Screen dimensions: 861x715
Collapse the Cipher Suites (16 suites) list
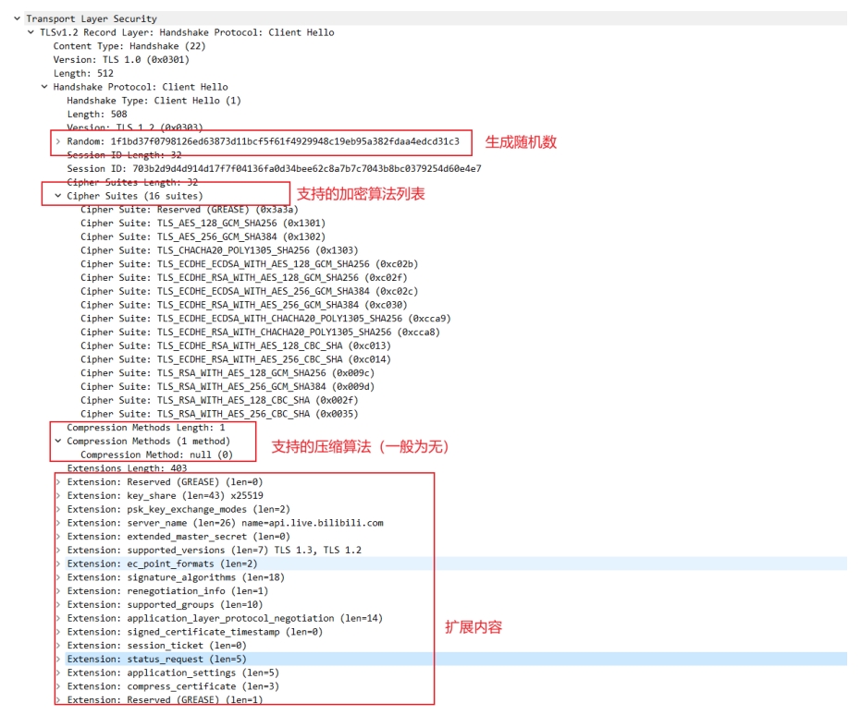click(58, 196)
